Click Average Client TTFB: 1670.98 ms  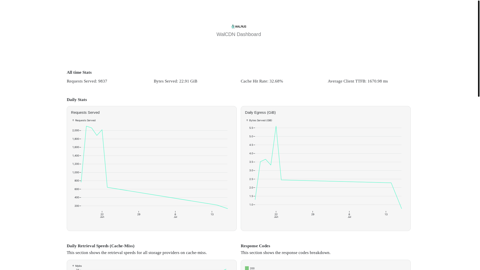pos(357,81)
